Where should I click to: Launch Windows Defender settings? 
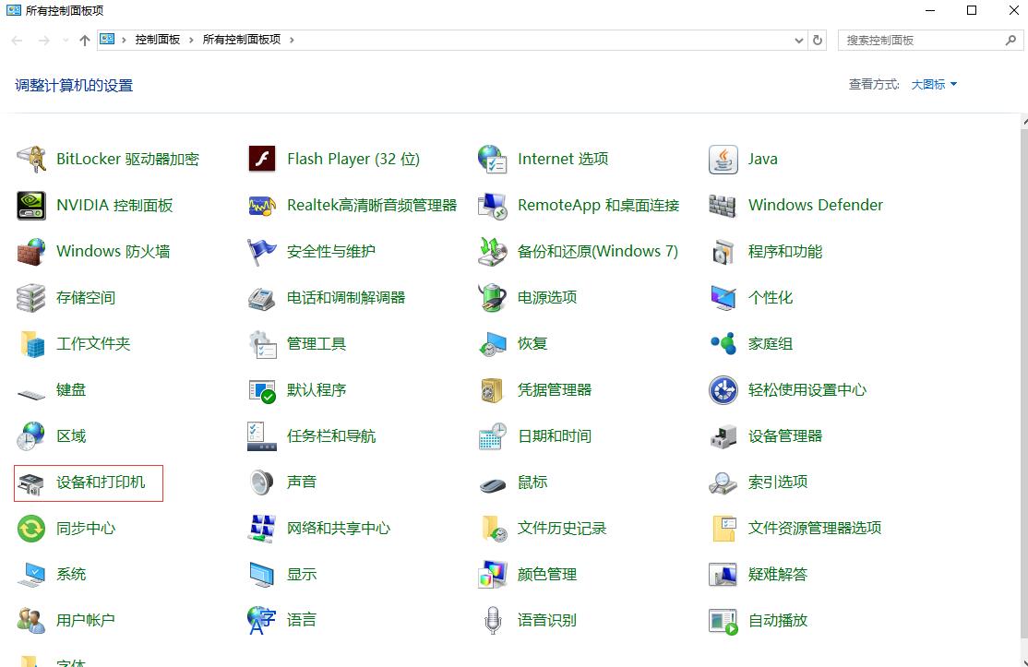click(815, 205)
